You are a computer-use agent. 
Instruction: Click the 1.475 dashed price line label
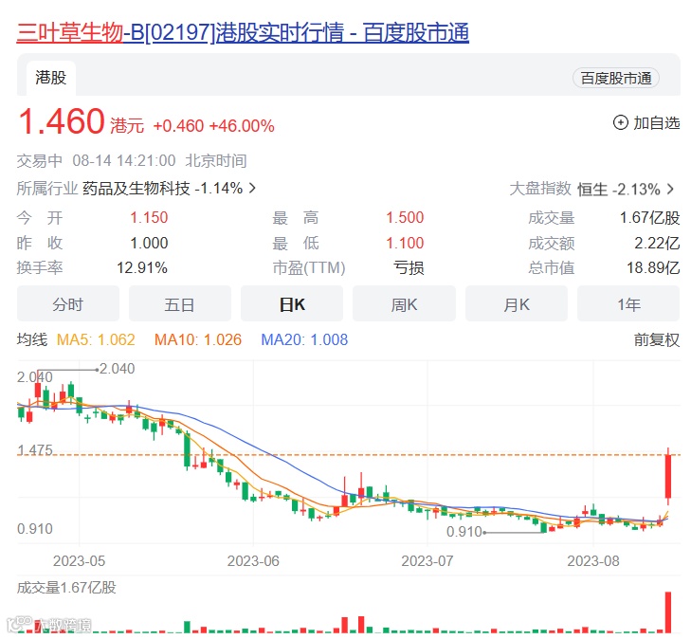point(35,450)
